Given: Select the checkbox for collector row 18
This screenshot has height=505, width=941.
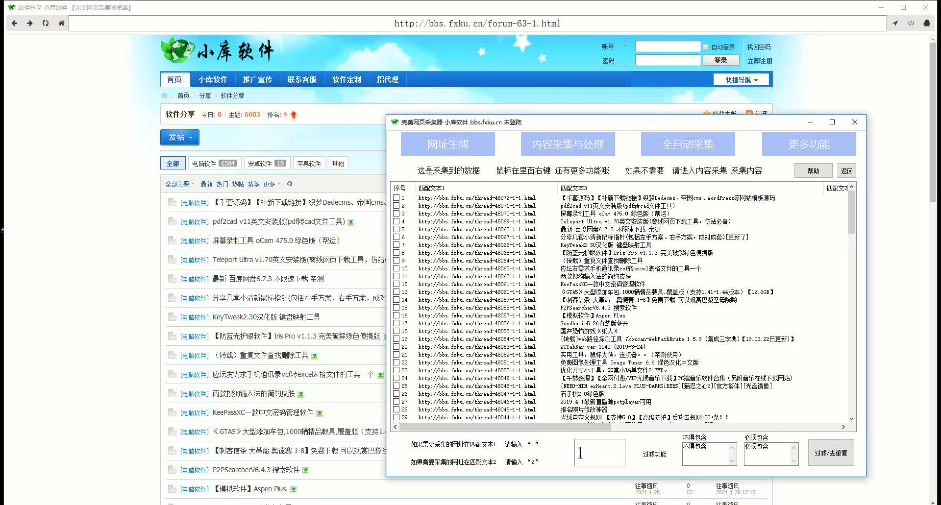Looking at the screenshot, I should [396, 331].
